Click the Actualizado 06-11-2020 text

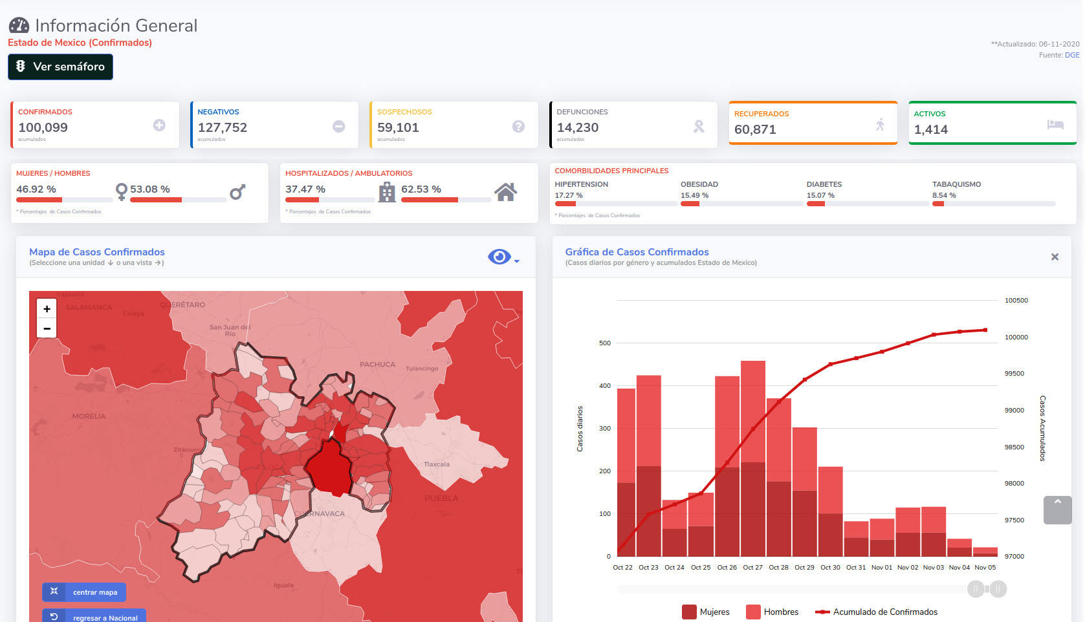point(1035,44)
